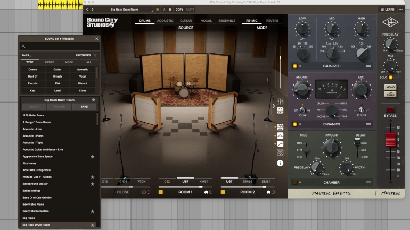This screenshot has width=410, height=230.
Task: Toggle favorite star for Background Vox Air
Action: point(92,184)
